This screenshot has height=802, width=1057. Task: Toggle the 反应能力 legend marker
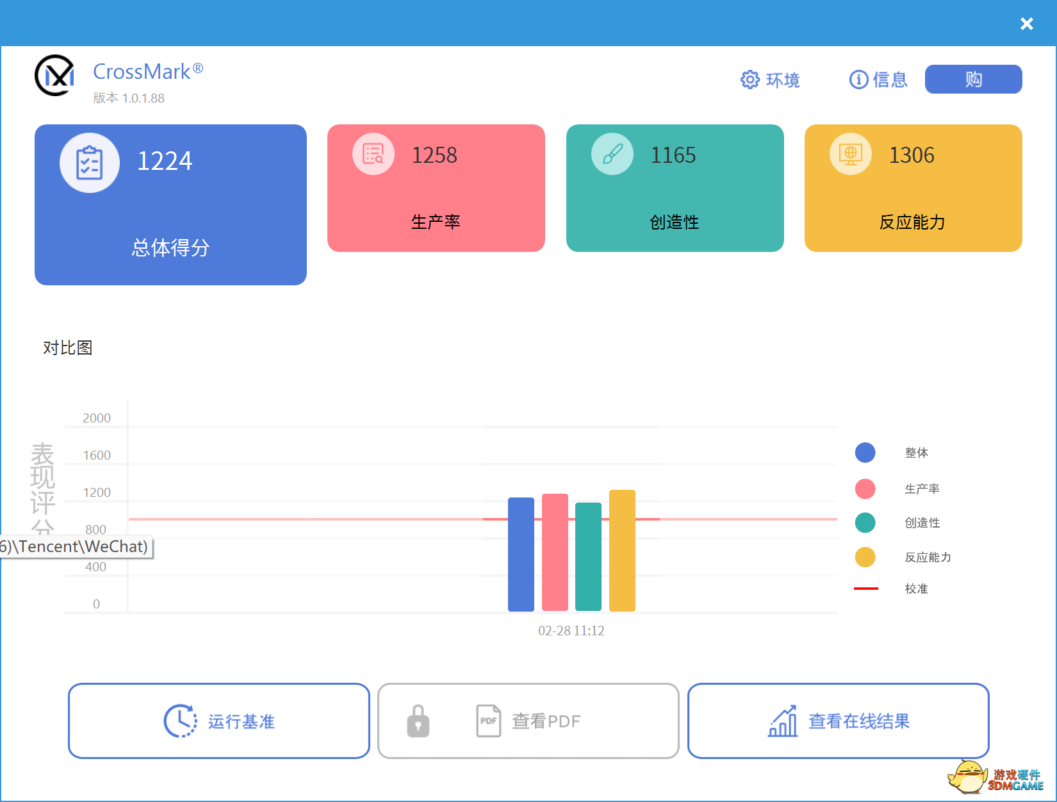[x=865, y=557]
